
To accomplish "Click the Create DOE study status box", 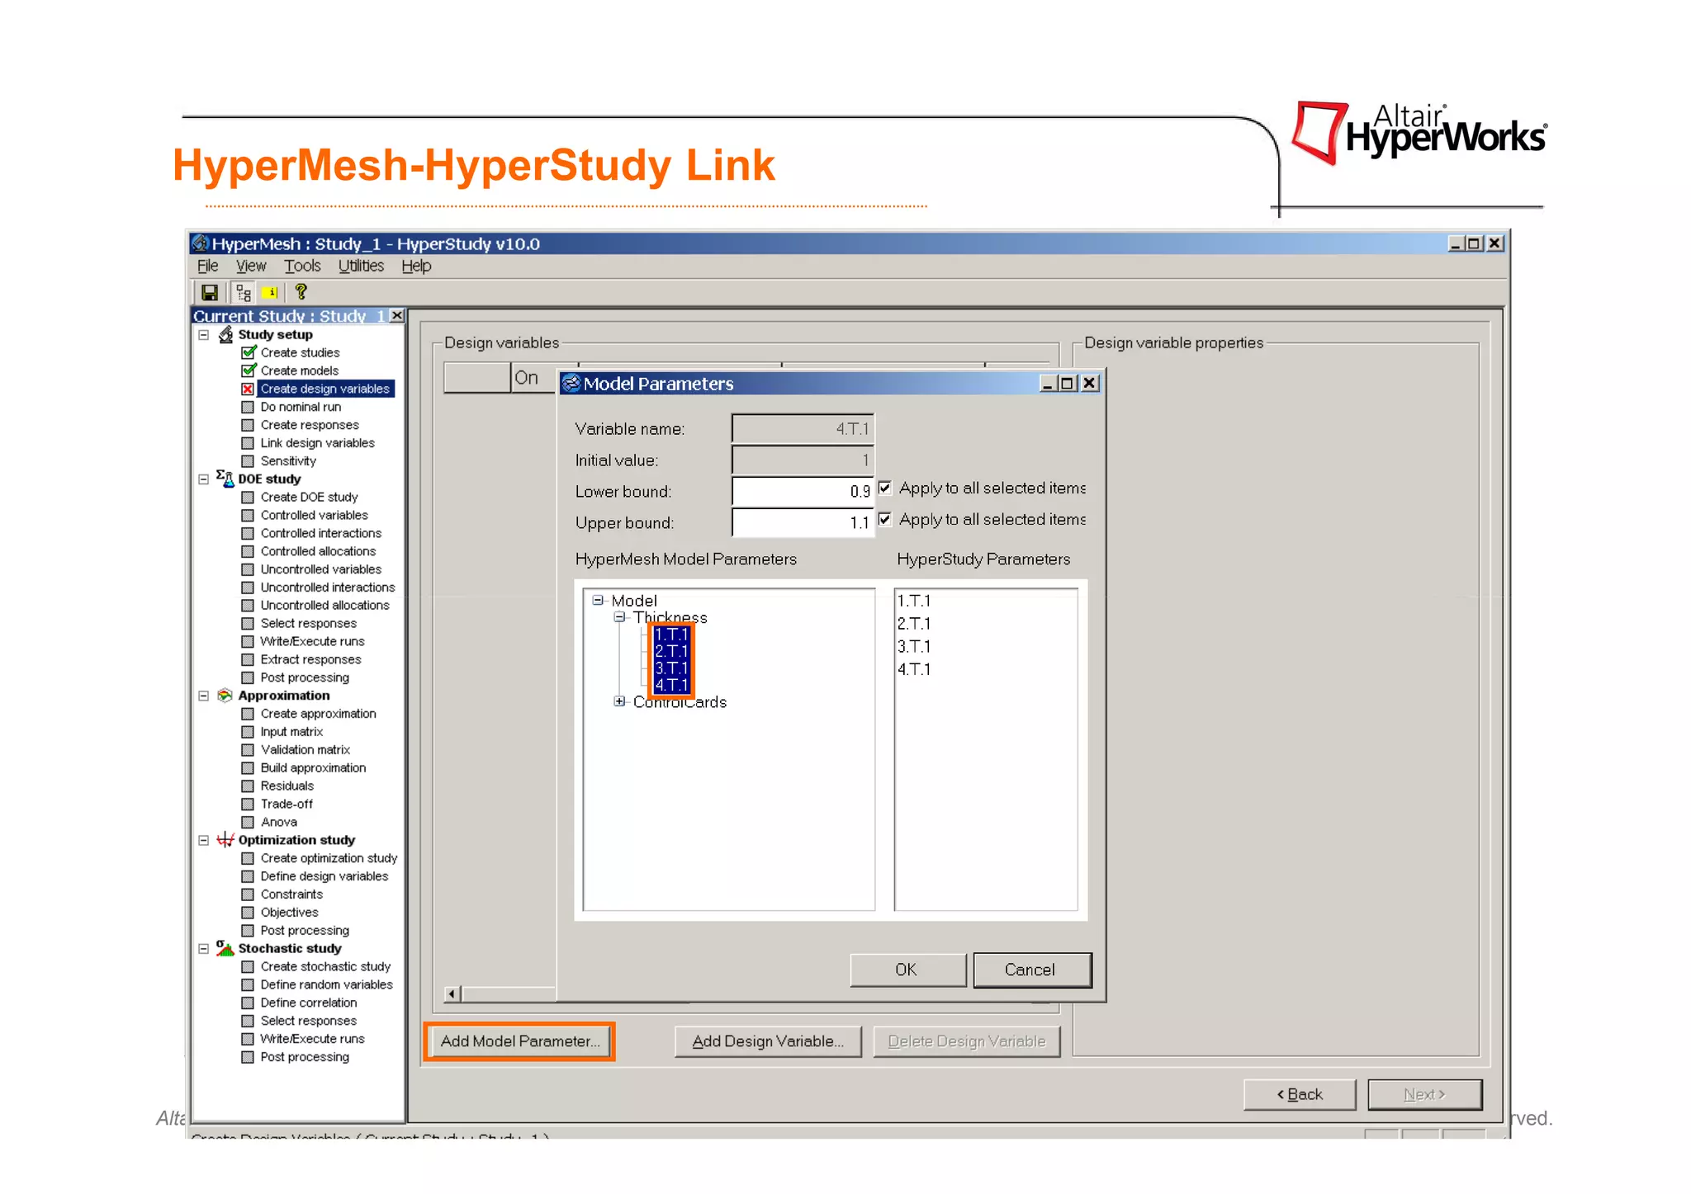I will point(248,498).
